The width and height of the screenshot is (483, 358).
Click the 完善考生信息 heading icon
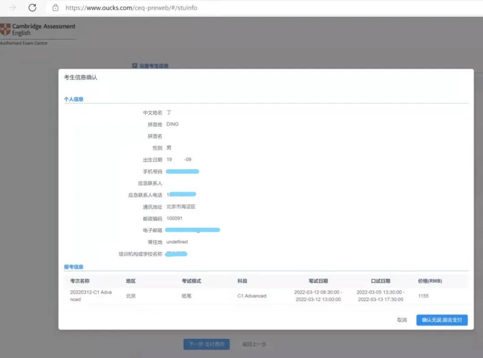pyautogui.click(x=135, y=66)
